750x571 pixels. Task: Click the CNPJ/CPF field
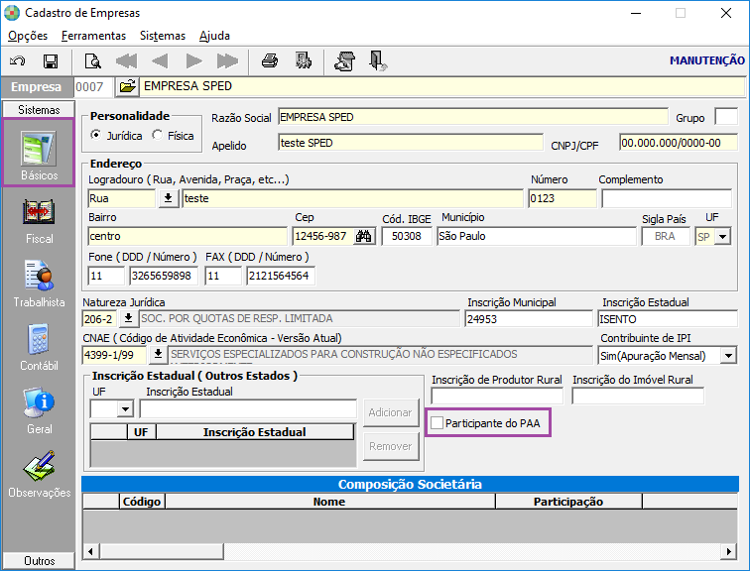(679, 143)
